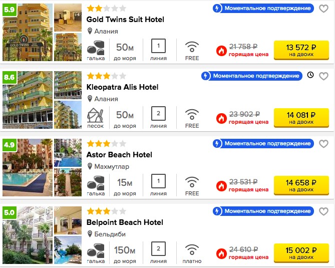Click the fire hot-price icon for Gold Twins
Image resolution: width=335 pixels, height=268 pixels.
pyautogui.click(x=221, y=51)
